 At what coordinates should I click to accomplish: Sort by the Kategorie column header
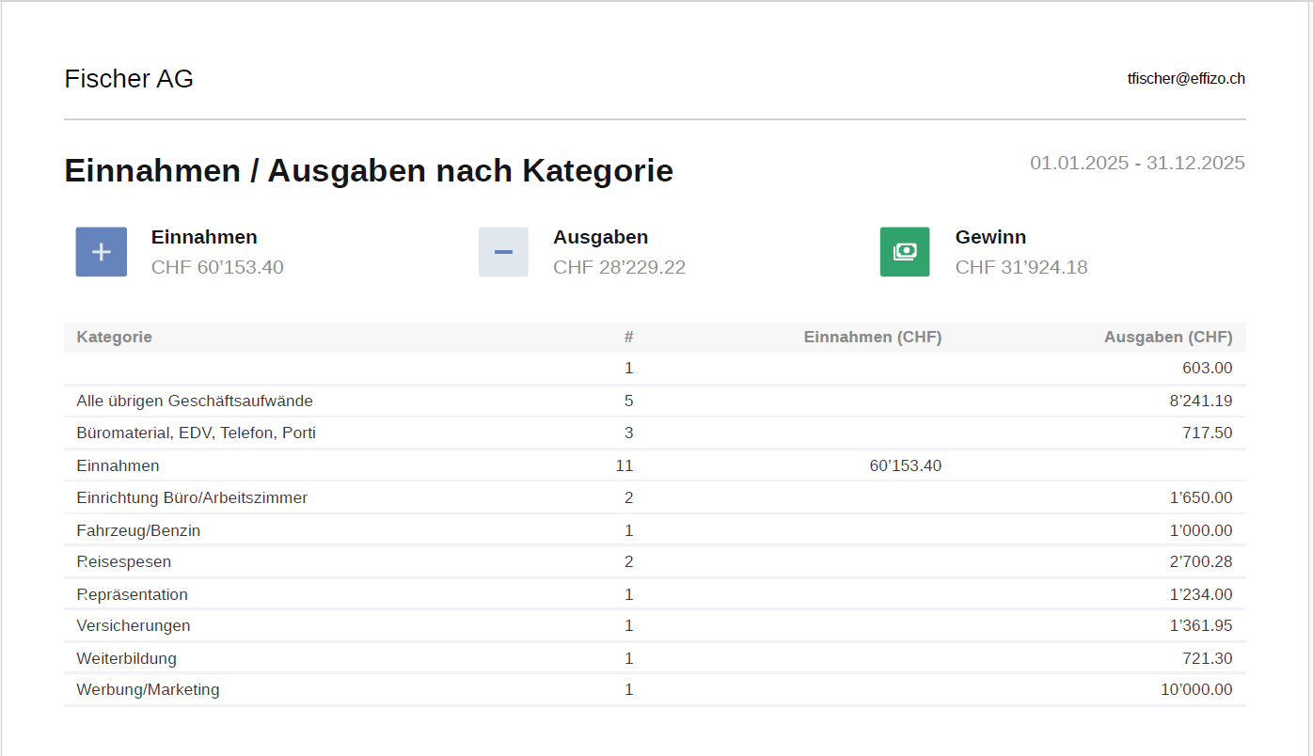[114, 337]
